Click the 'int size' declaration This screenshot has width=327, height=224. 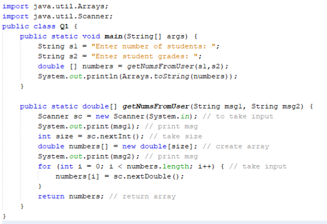point(55,136)
